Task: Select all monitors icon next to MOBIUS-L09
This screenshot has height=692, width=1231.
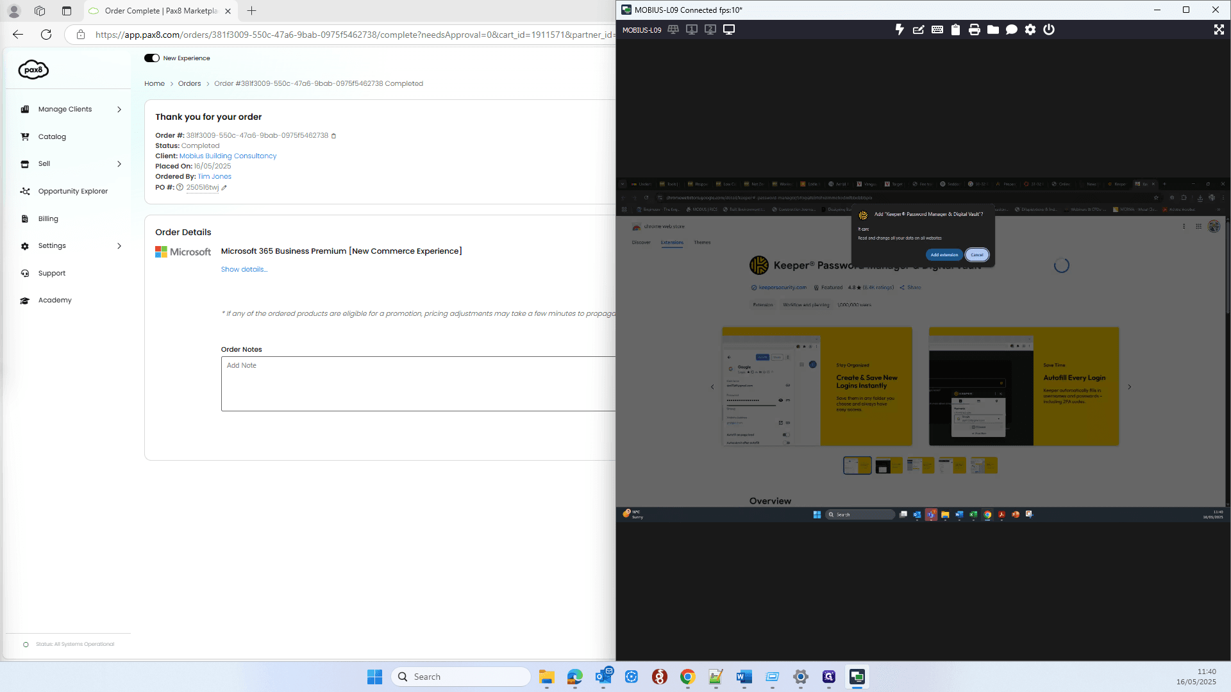Action: [673, 29]
